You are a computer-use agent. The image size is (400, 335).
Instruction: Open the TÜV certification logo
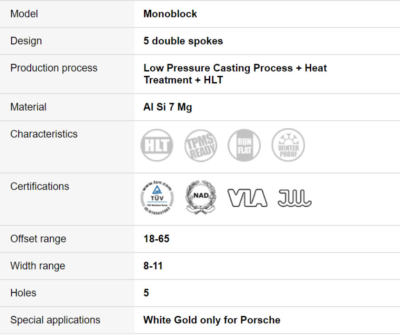157,197
